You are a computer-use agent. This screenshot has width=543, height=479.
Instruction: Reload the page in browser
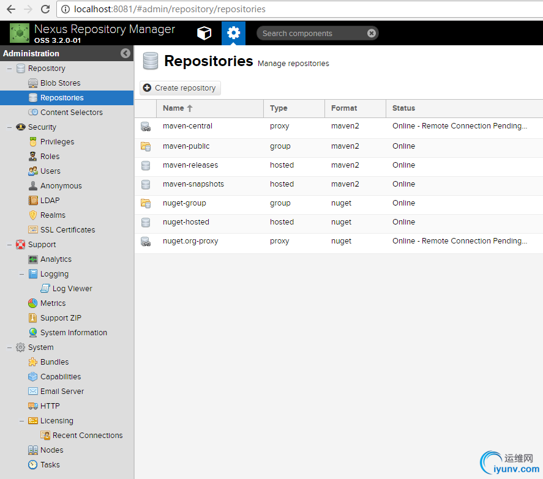pyautogui.click(x=45, y=9)
